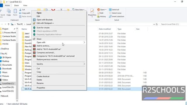Select Compress to Wi-Fi-AndroidAP.rar and email

59,56
